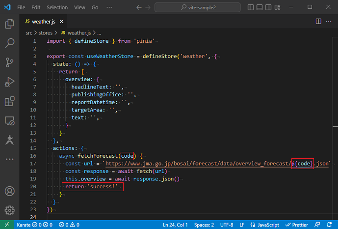Click useWeatherStore identifier
This screenshot has height=229, width=338.
click(110, 57)
